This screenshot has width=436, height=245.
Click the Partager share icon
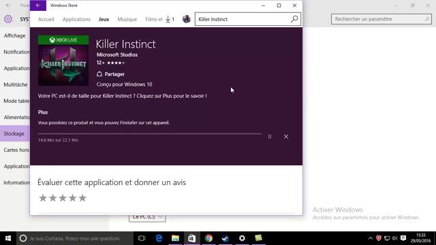(99, 74)
